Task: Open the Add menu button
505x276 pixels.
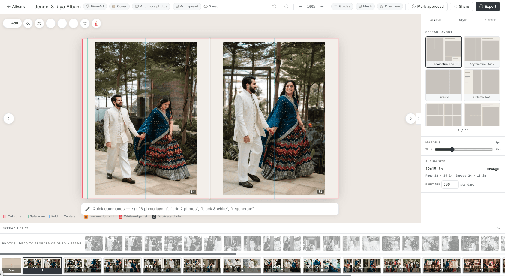Action: pos(12,23)
